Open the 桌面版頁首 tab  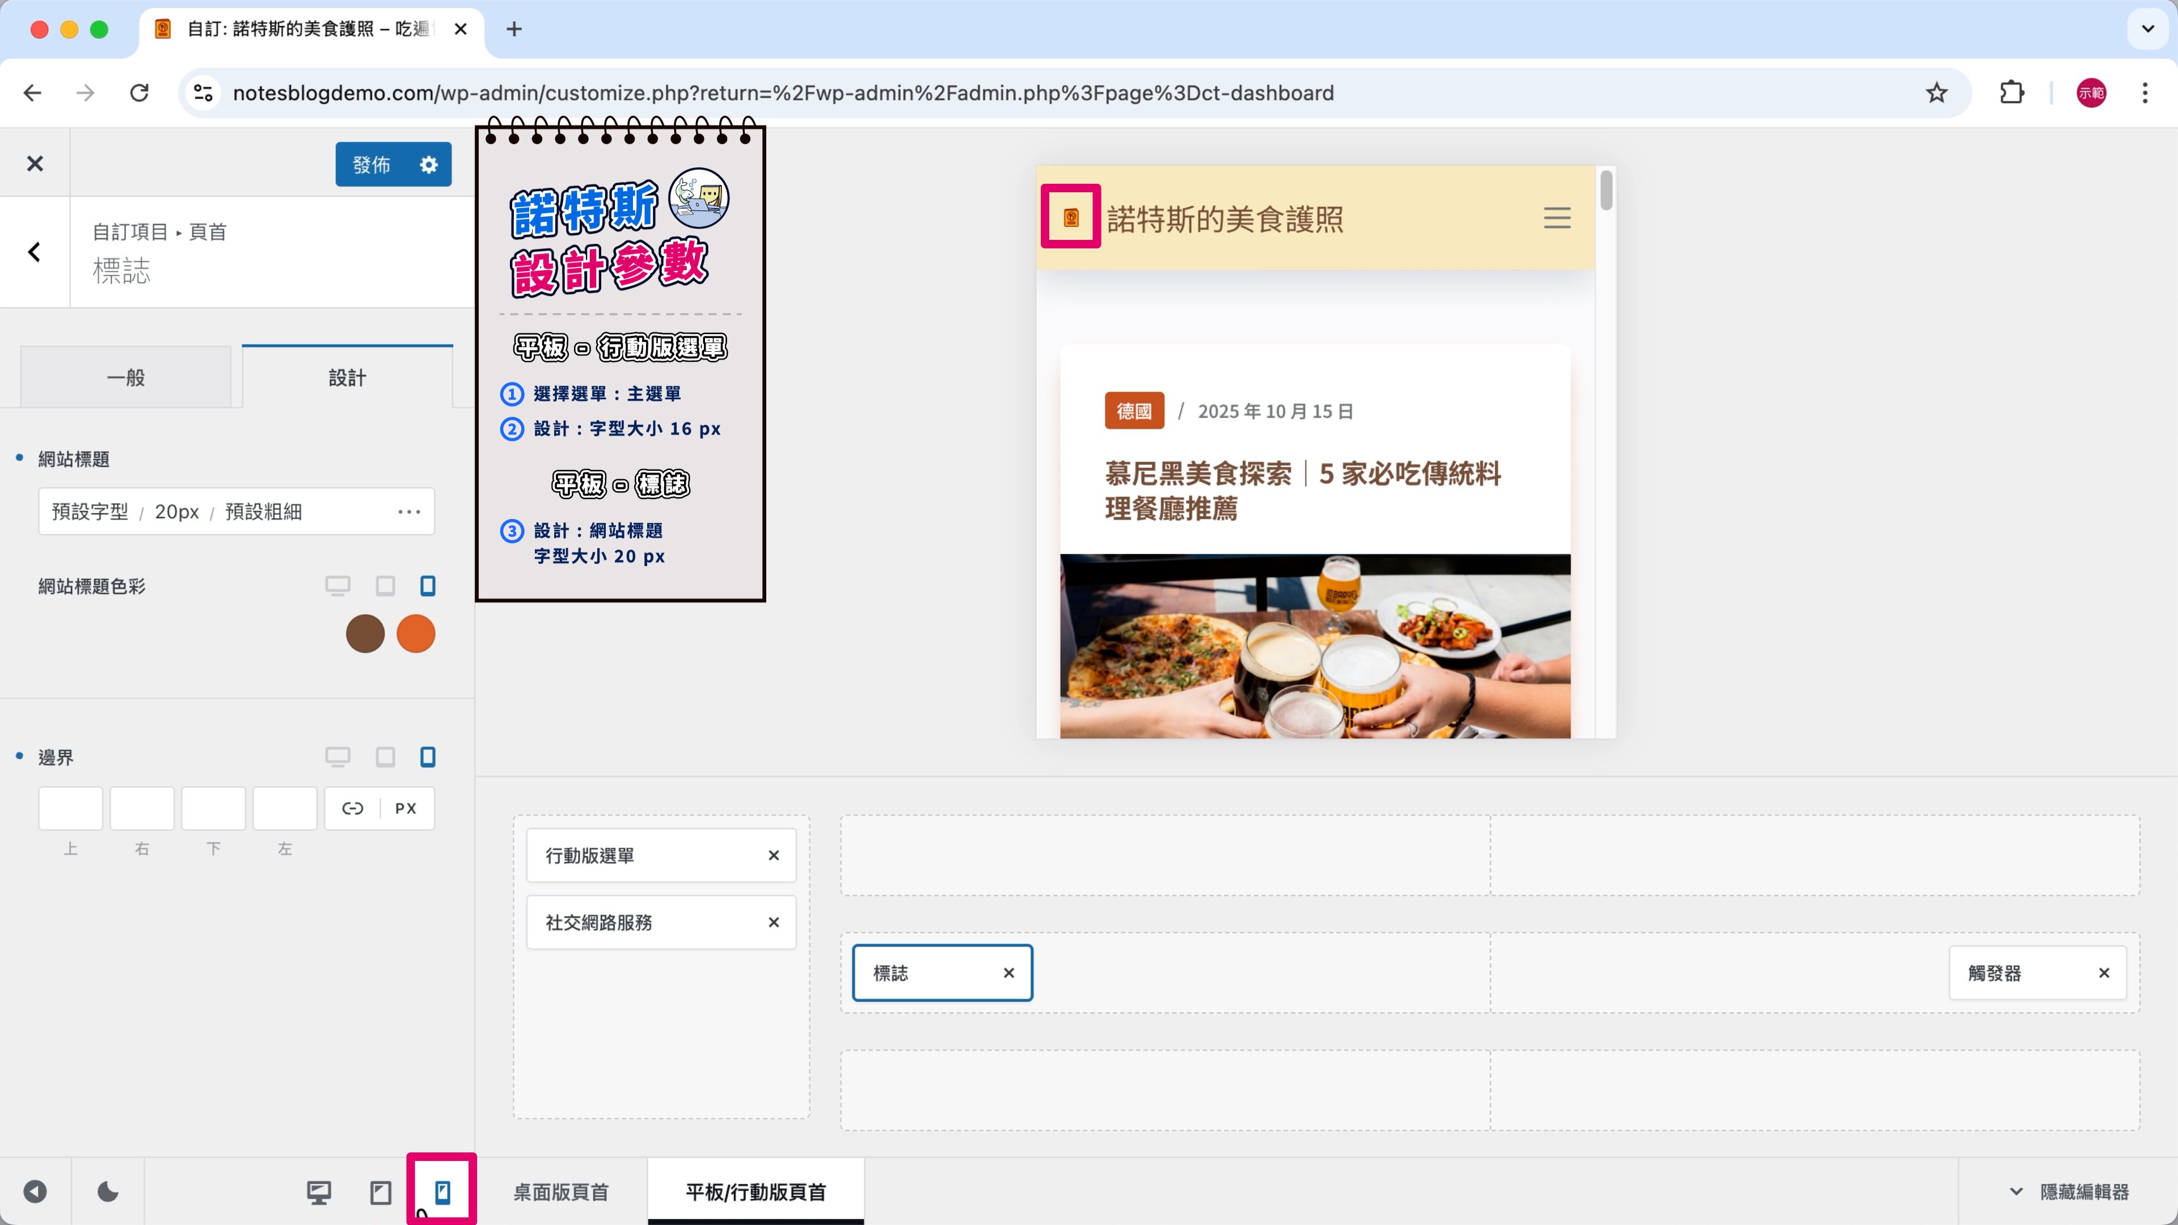560,1192
